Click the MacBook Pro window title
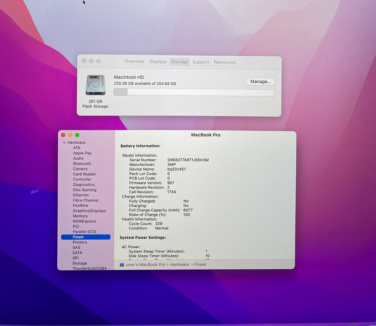The width and height of the screenshot is (376, 326). [206, 135]
